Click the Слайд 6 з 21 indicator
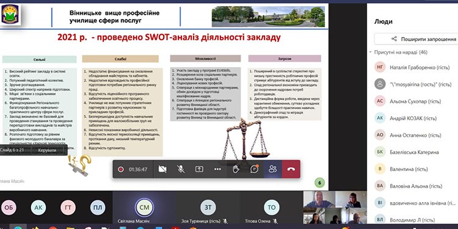This screenshot has height=229, width=458. pos(12,150)
